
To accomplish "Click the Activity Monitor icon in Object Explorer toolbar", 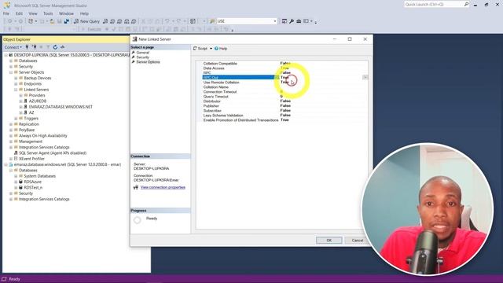I will click(x=63, y=47).
